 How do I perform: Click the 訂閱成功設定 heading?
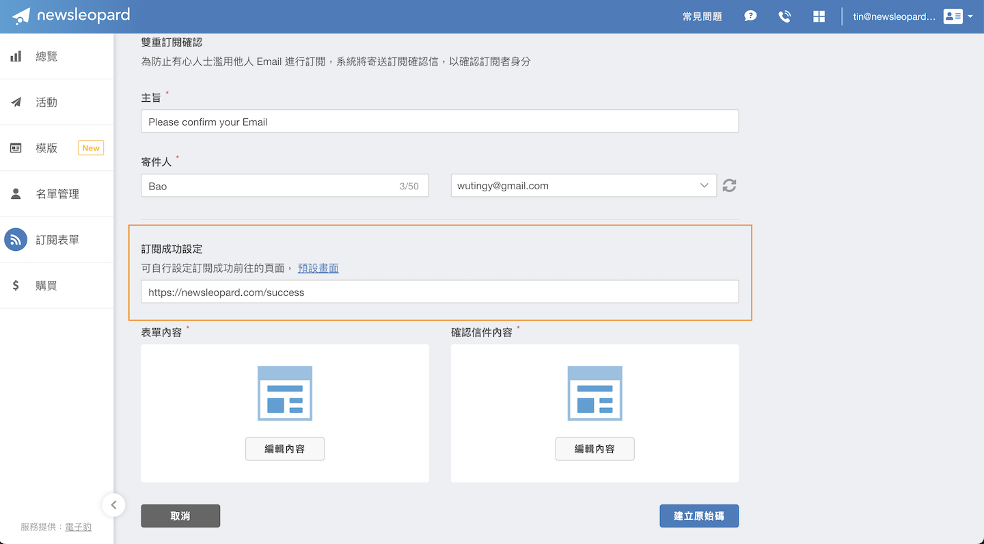[172, 249]
